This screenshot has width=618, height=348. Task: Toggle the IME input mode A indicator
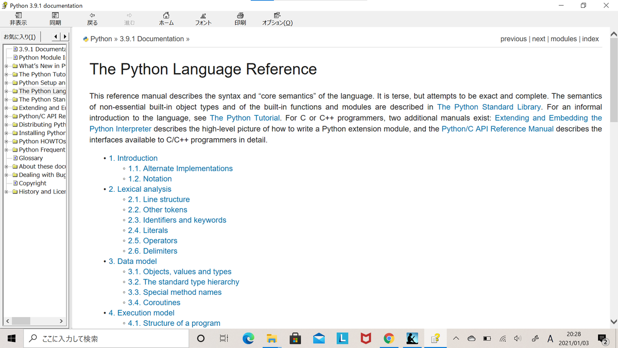[x=550, y=339]
